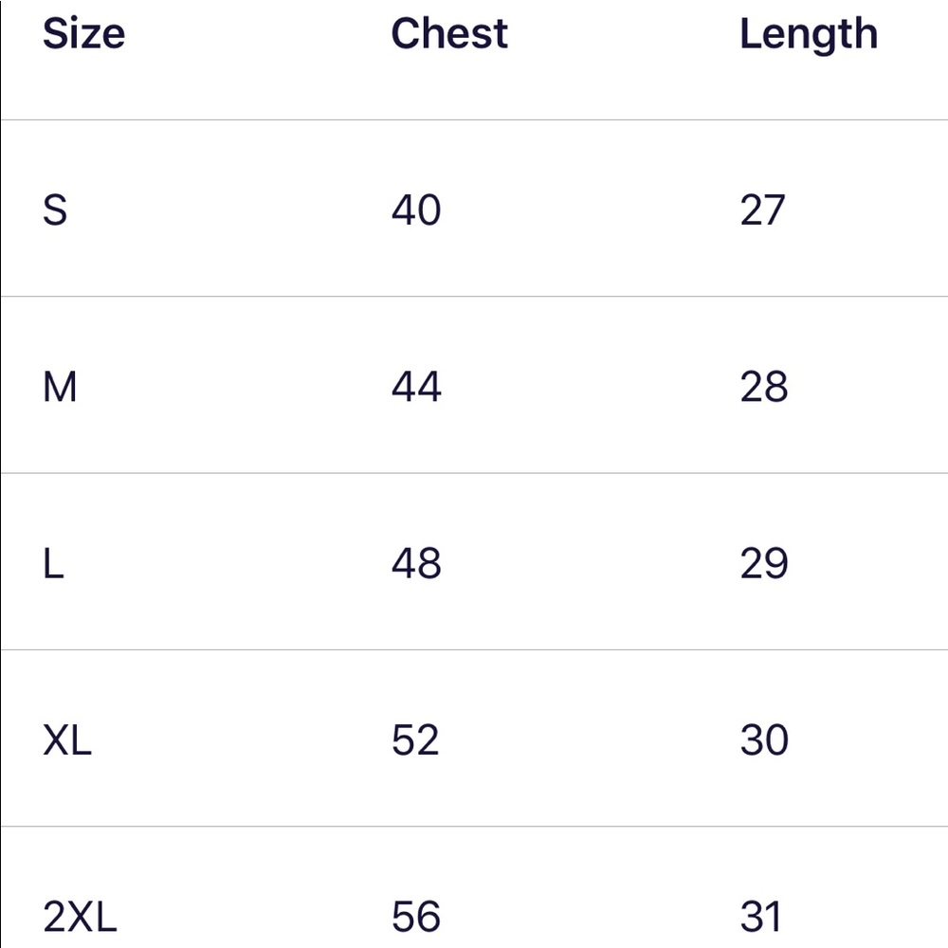Select the XL size cell

click(67, 740)
